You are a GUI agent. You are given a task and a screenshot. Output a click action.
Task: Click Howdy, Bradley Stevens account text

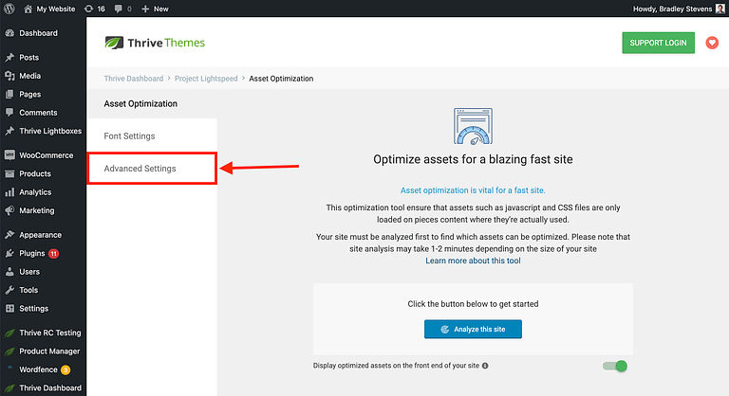coord(672,9)
